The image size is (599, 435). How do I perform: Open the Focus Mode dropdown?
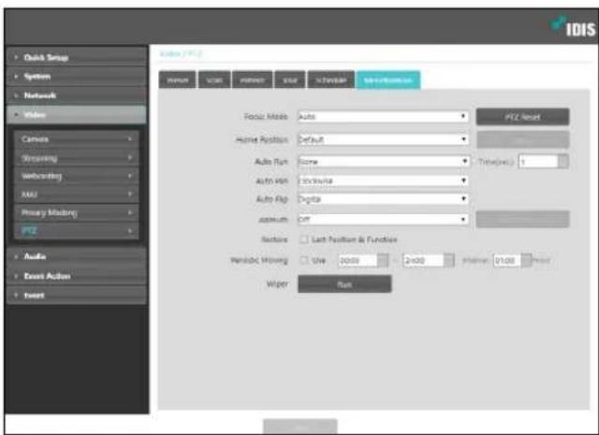click(x=383, y=117)
